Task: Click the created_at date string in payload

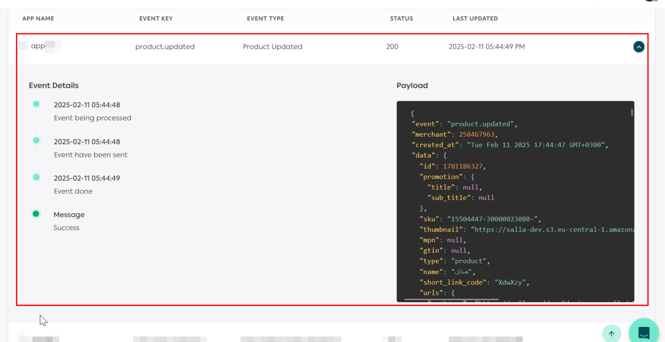Action: pos(536,145)
